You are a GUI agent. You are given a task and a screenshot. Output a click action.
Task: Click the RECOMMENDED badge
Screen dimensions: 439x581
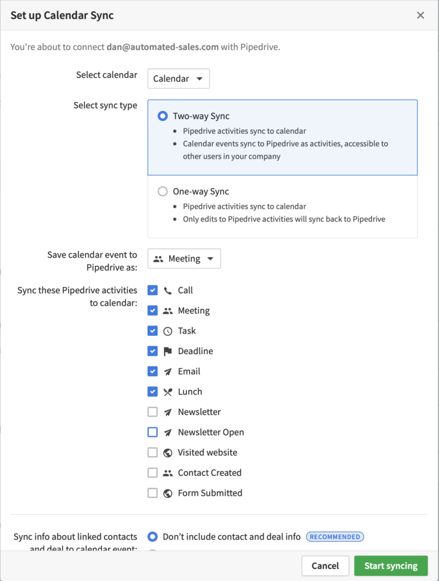pyautogui.click(x=335, y=537)
